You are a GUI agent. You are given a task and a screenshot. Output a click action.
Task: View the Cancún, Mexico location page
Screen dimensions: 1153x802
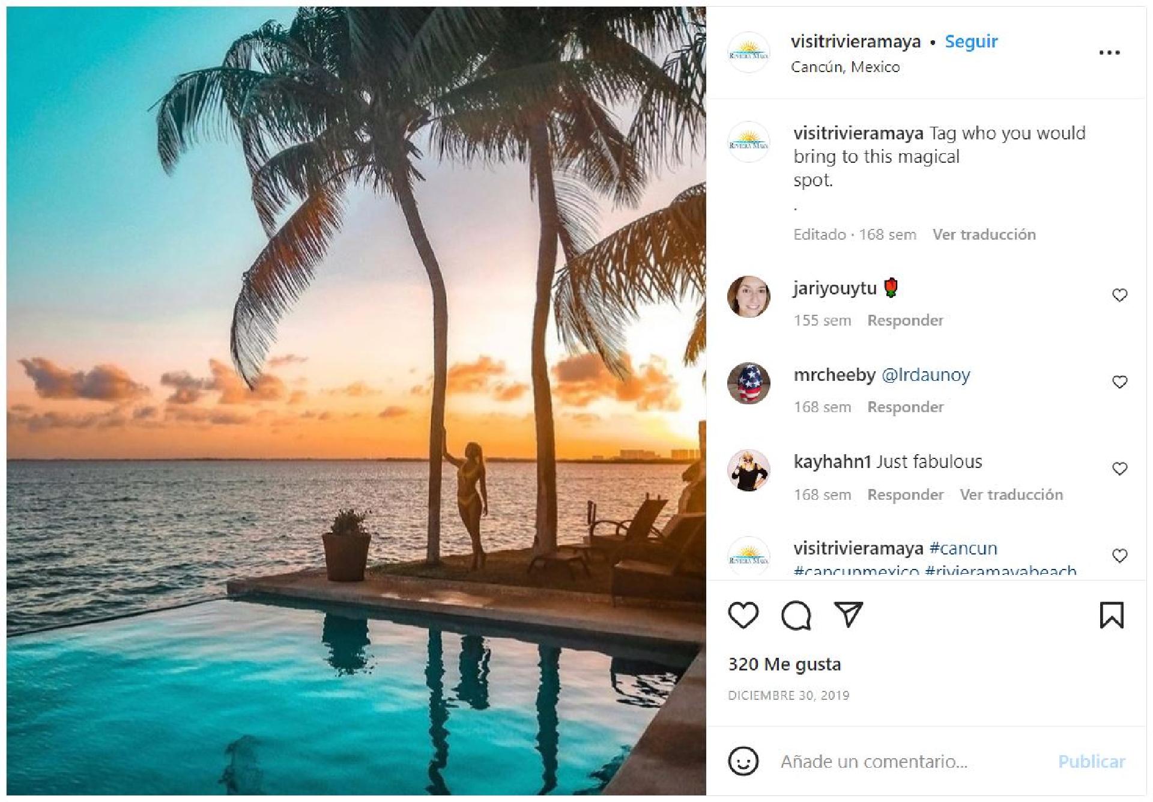844,67
